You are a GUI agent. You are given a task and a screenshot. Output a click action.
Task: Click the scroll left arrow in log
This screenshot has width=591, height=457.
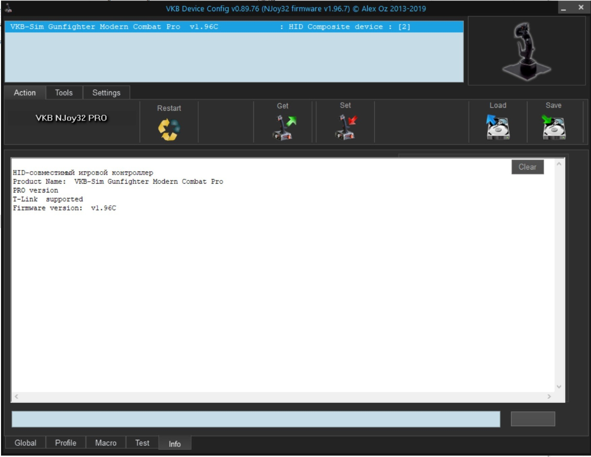(x=16, y=397)
